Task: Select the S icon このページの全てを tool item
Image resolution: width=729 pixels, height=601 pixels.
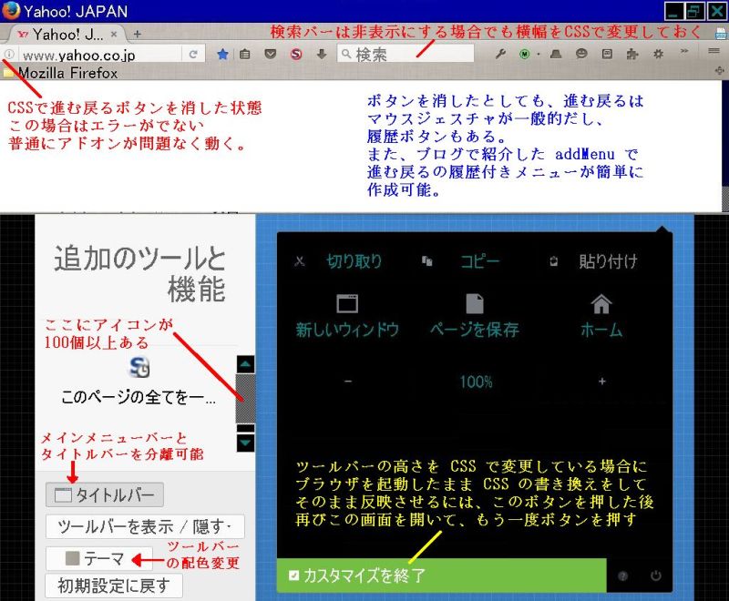Action: (139, 381)
